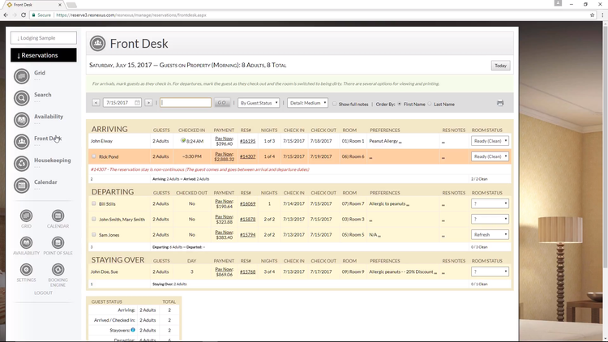Go to previous day arrow

pos(96,103)
